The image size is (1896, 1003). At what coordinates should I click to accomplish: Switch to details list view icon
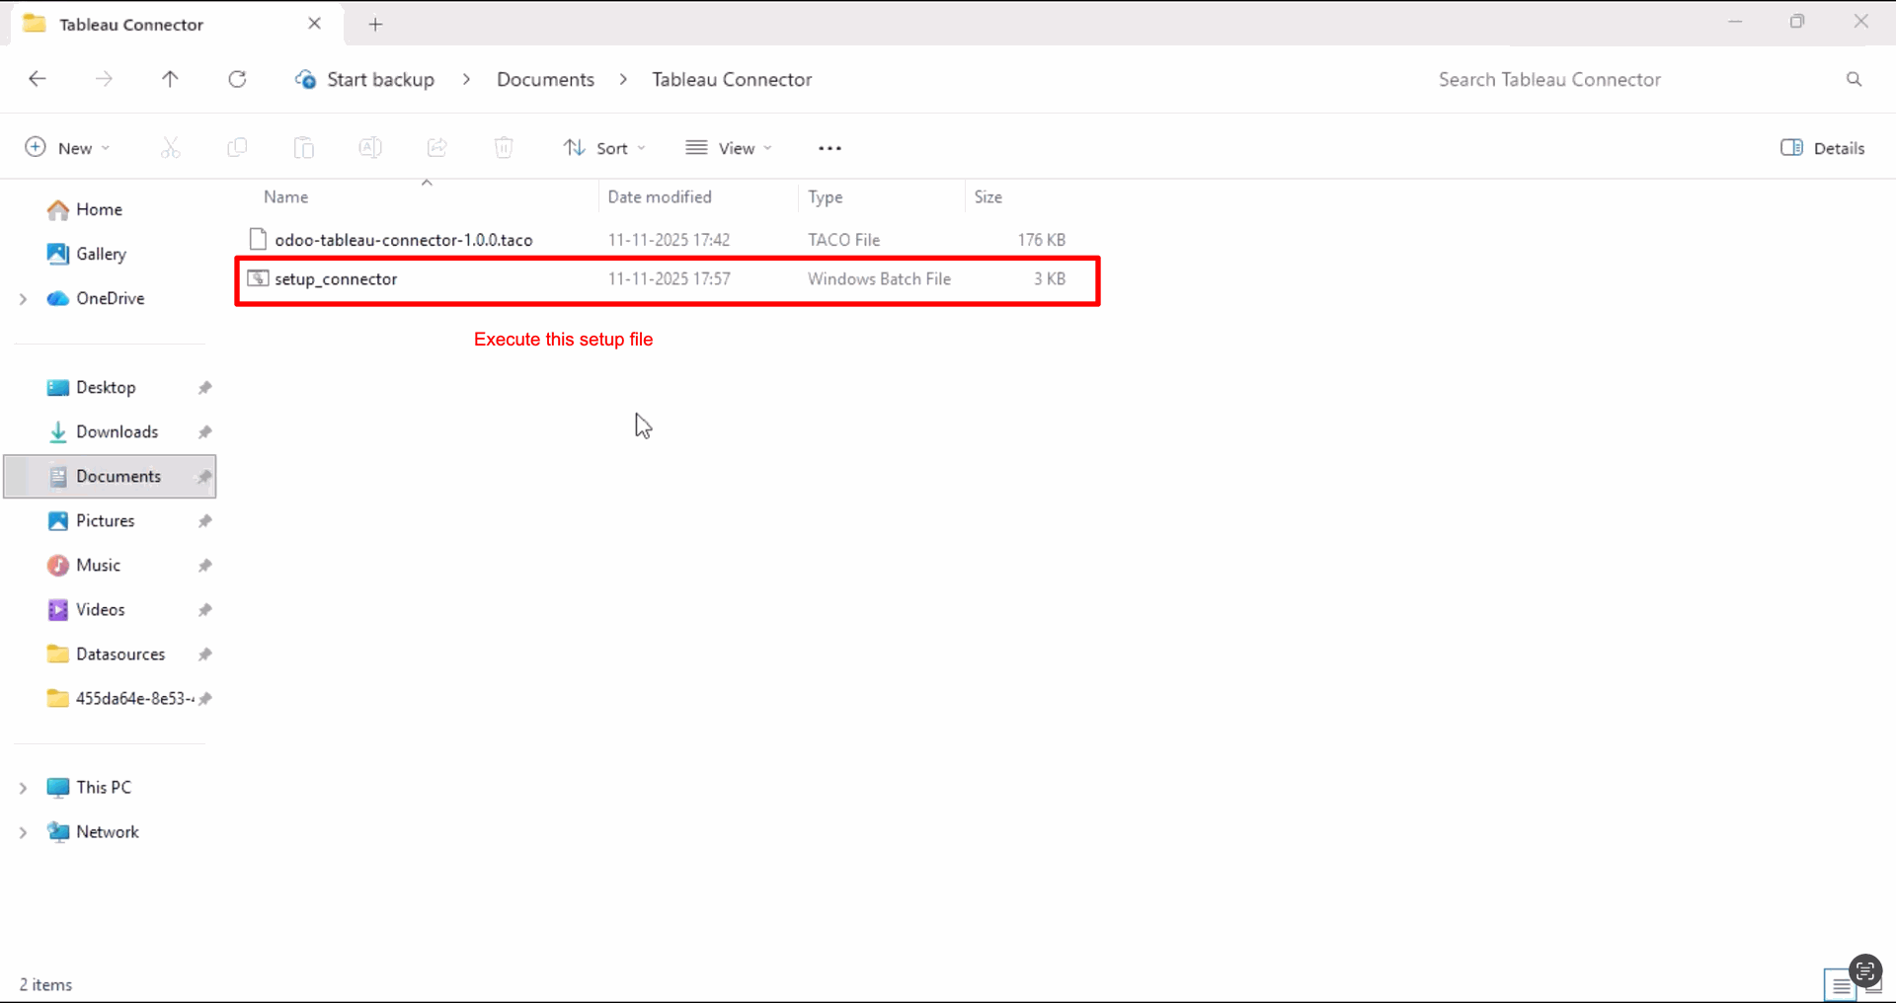coord(1841,985)
